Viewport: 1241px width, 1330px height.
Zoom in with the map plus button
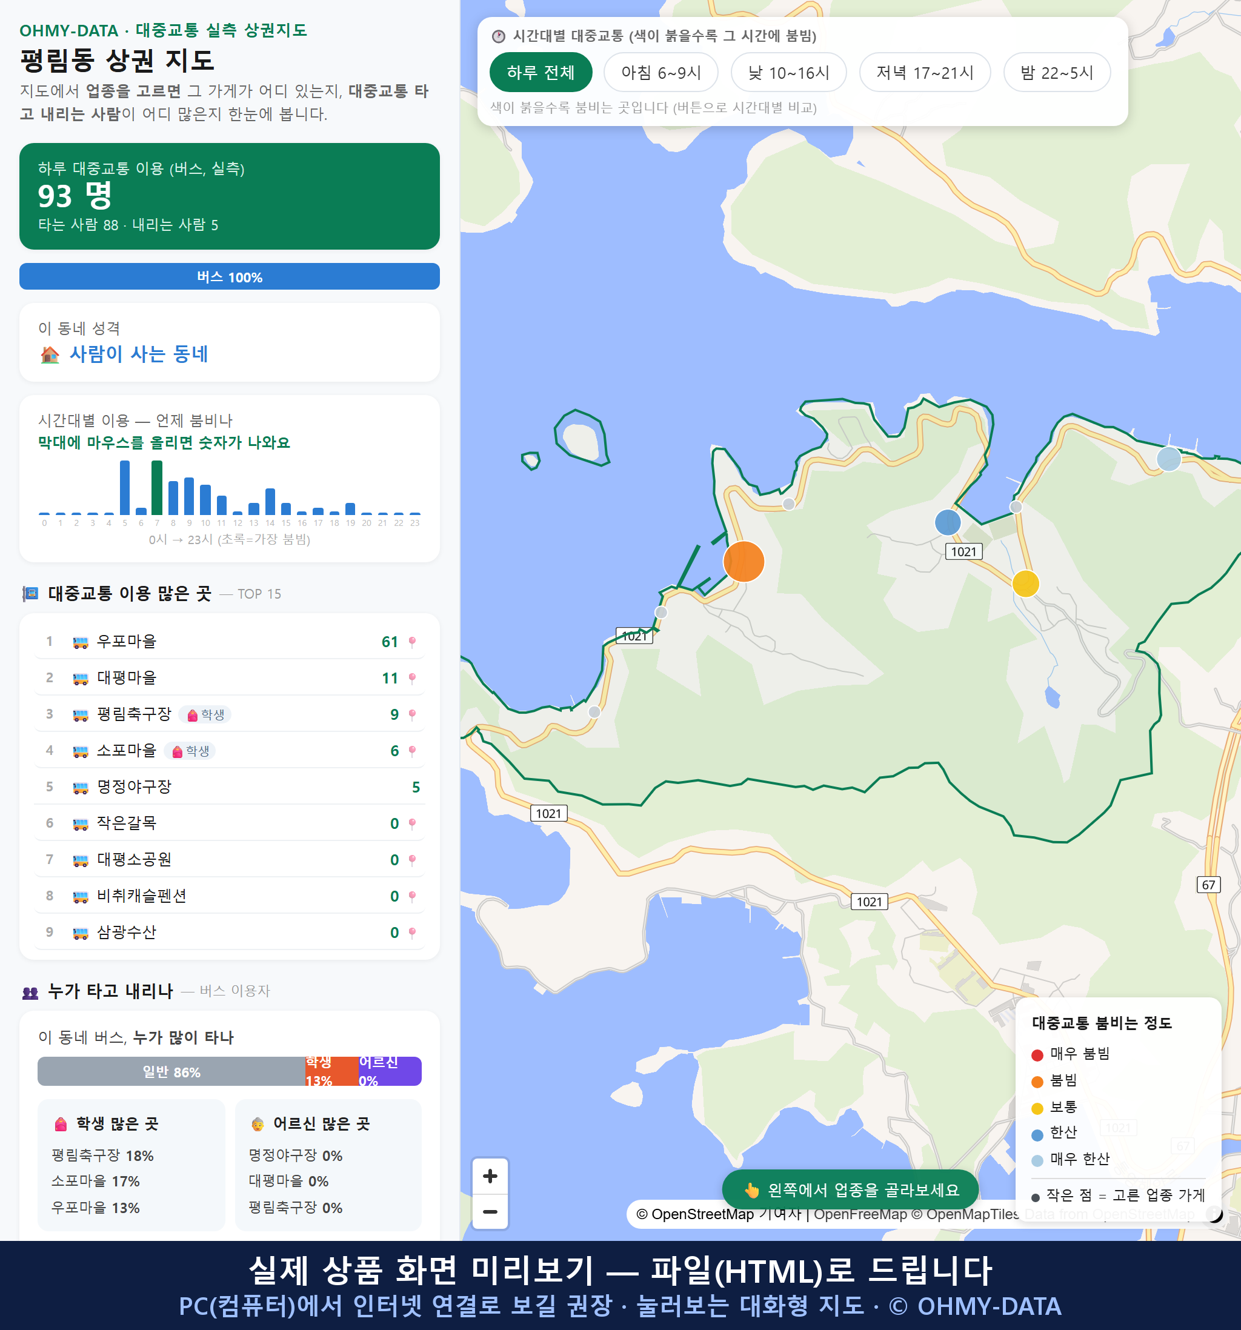coord(490,1175)
